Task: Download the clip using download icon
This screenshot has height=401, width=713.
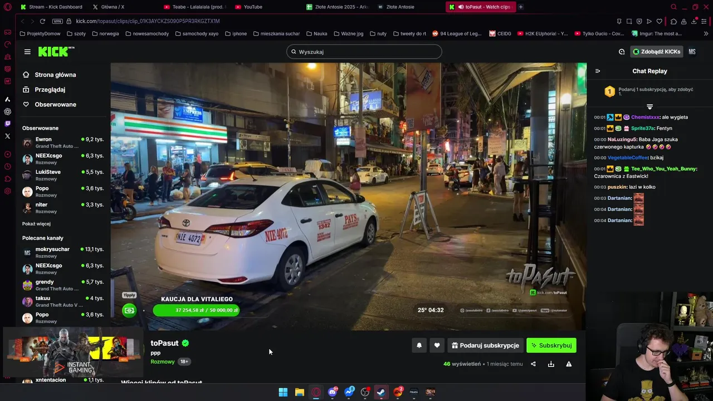Action: click(x=551, y=364)
